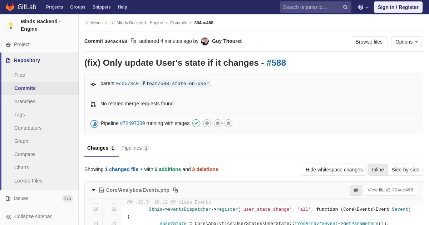Open the Help question-mark menu
The height and width of the screenshot is (225, 429).
coord(363,7)
